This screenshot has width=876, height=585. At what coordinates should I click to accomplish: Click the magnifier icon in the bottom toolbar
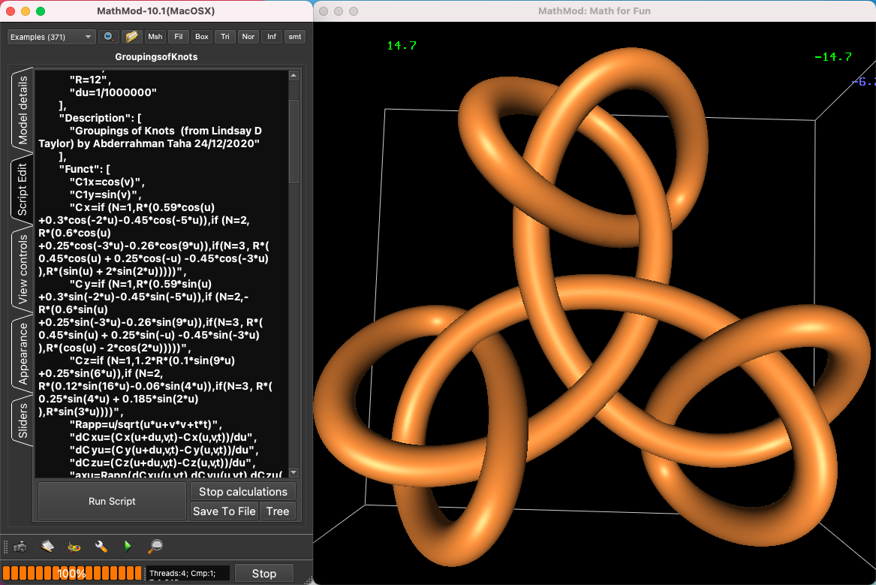click(x=155, y=547)
